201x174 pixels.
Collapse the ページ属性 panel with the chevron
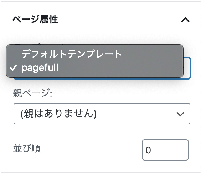[x=185, y=20]
